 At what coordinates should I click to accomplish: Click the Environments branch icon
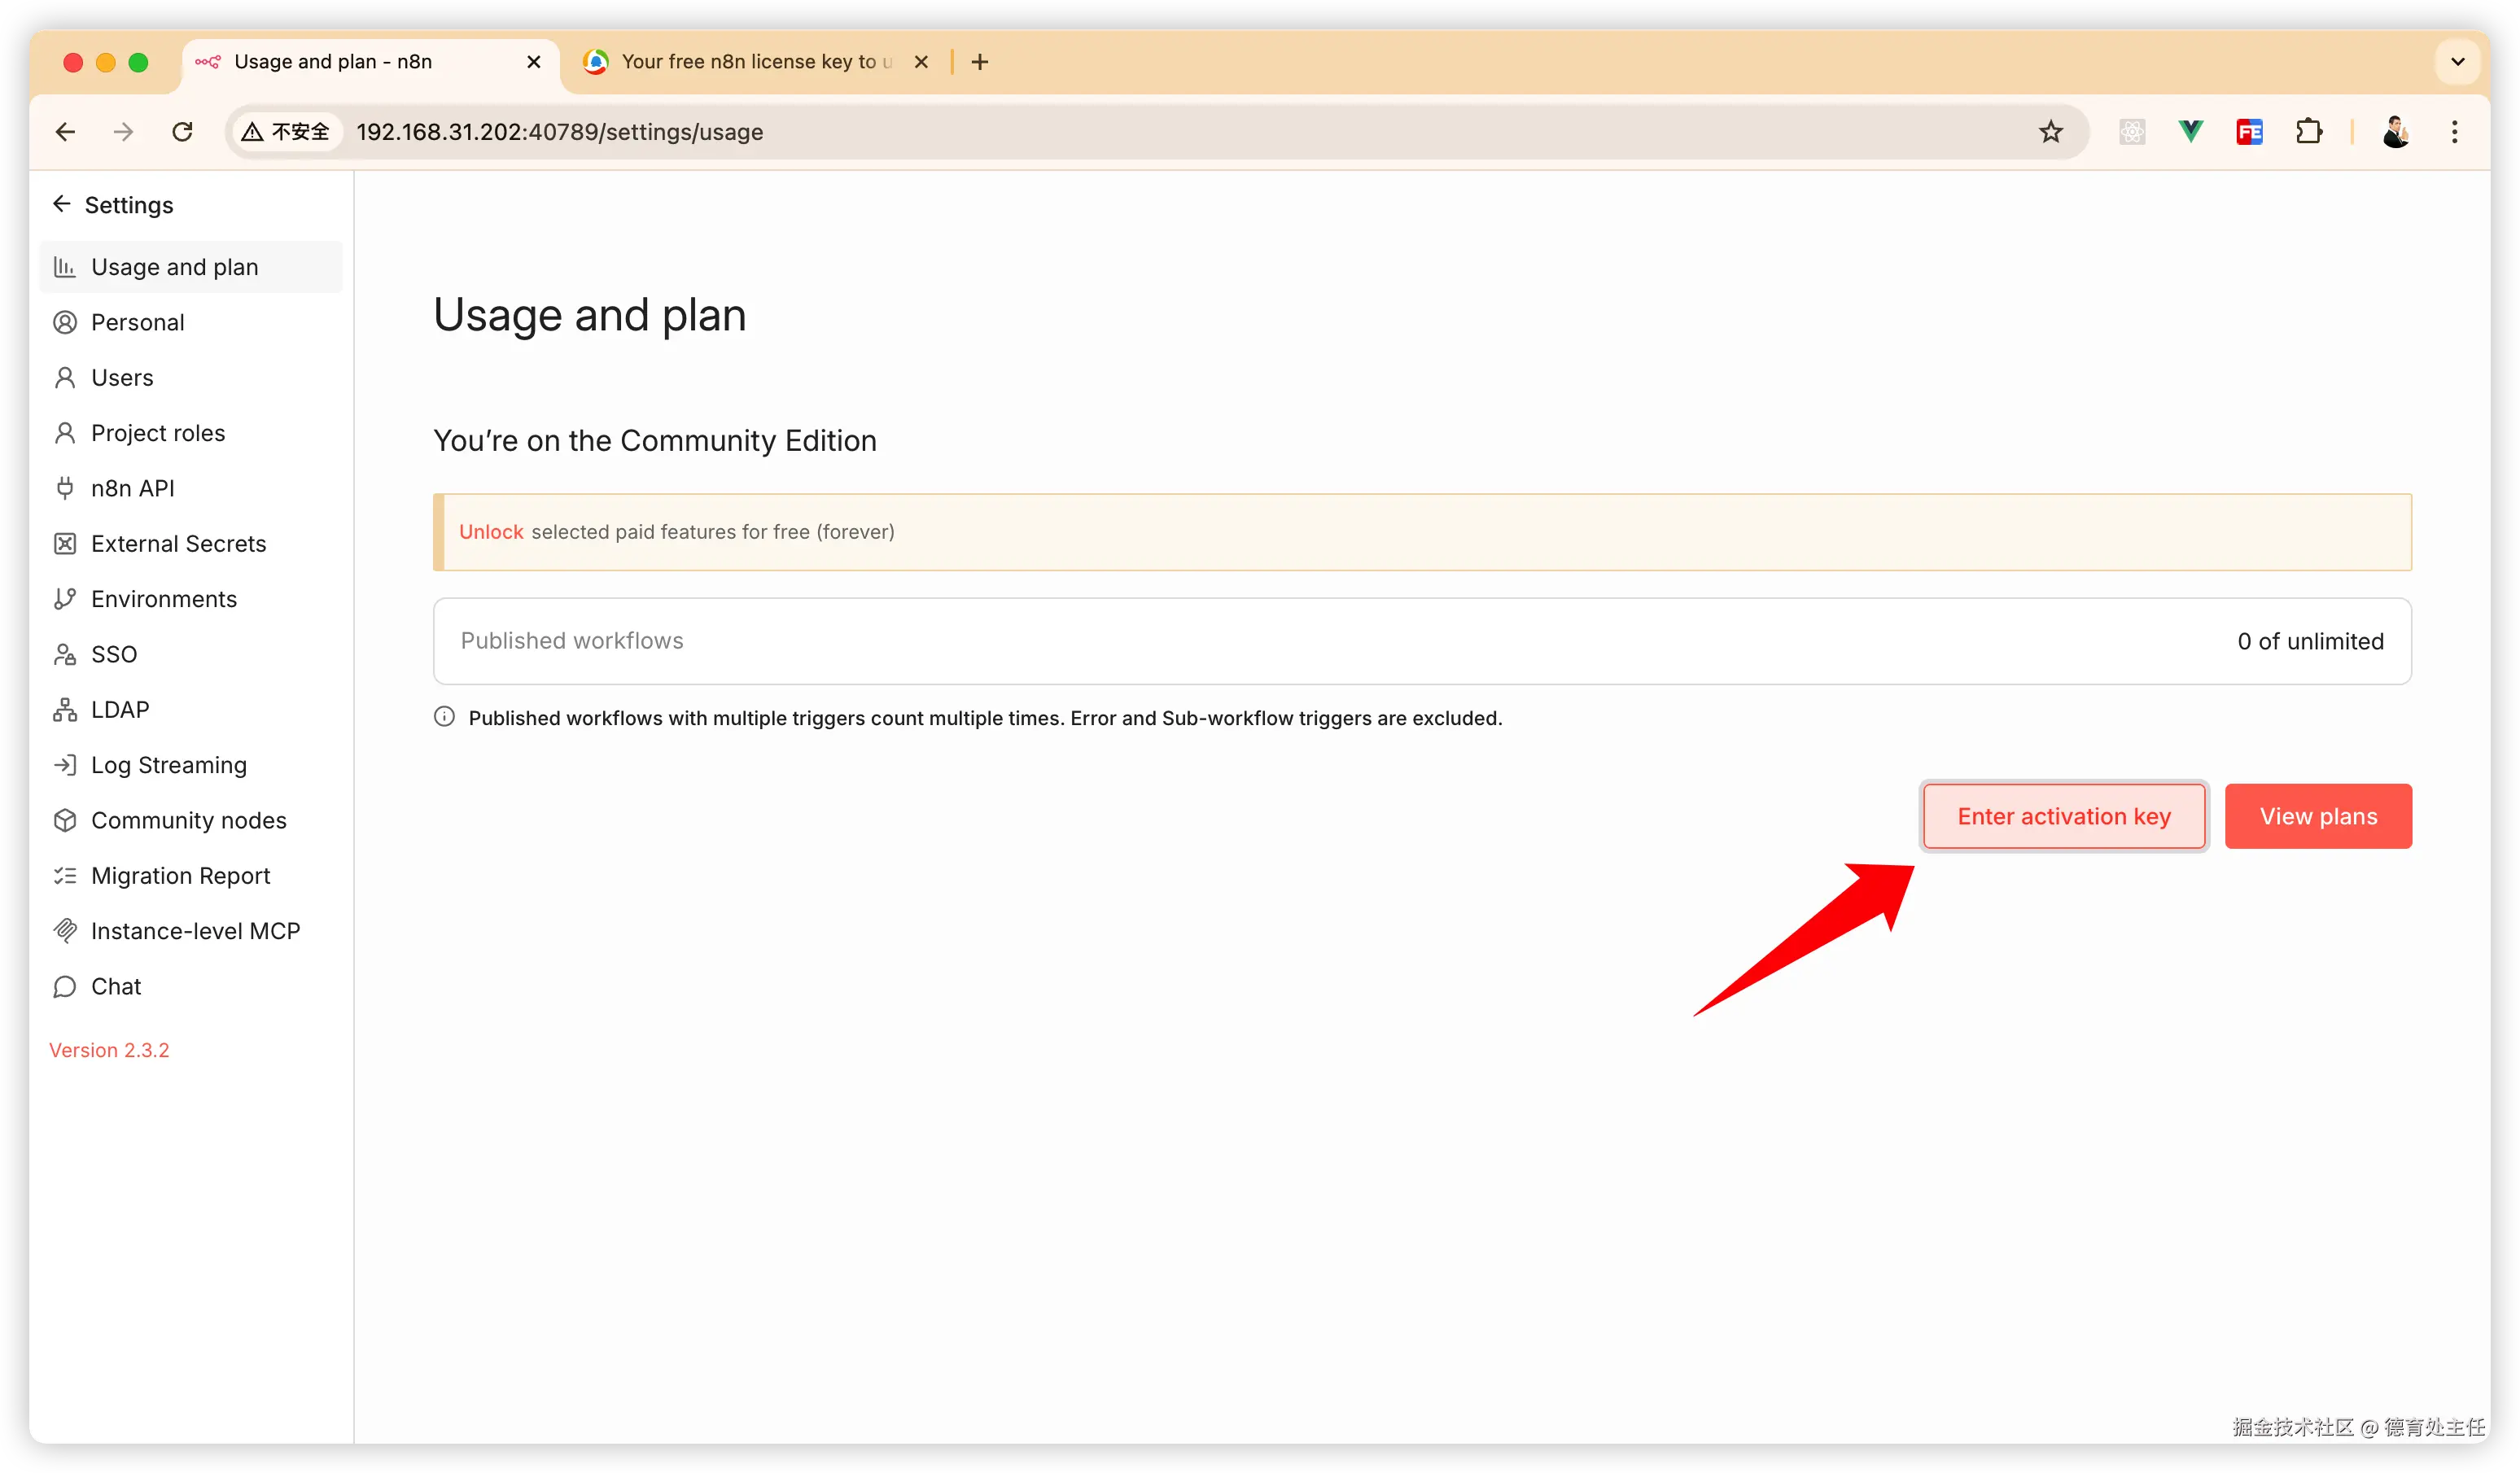(65, 599)
